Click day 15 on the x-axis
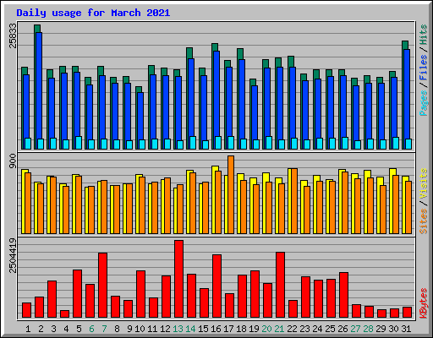Screen dimensions: 433x338 pos(203,329)
